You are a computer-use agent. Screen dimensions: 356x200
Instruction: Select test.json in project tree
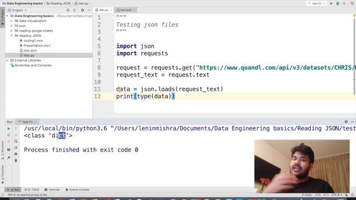(x=30, y=51)
